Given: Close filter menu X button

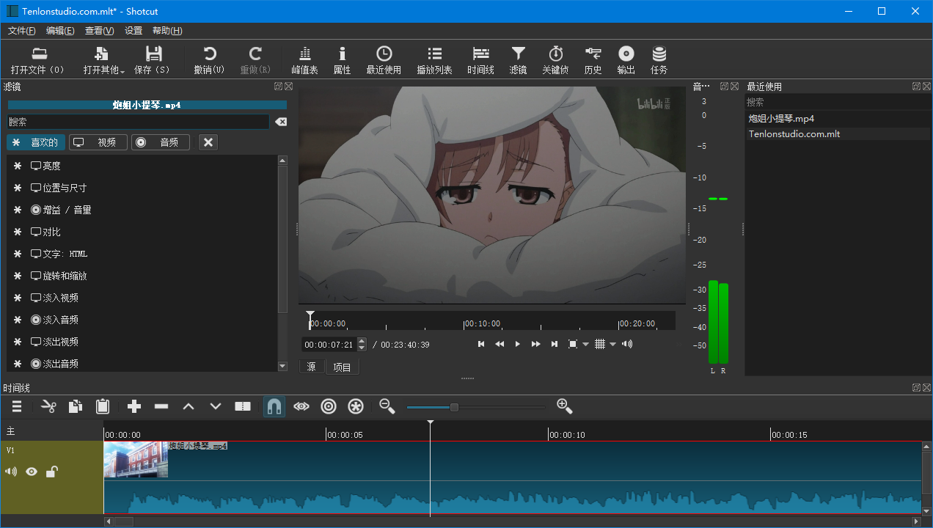Looking at the screenshot, I should [208, 142].
